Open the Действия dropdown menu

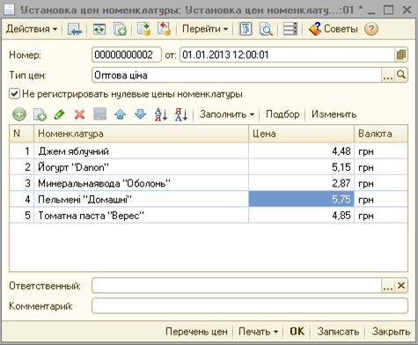pos(32,29)
